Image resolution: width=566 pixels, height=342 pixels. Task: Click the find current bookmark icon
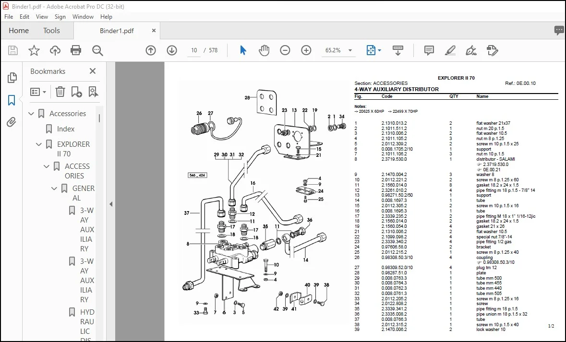pos(93,92)
